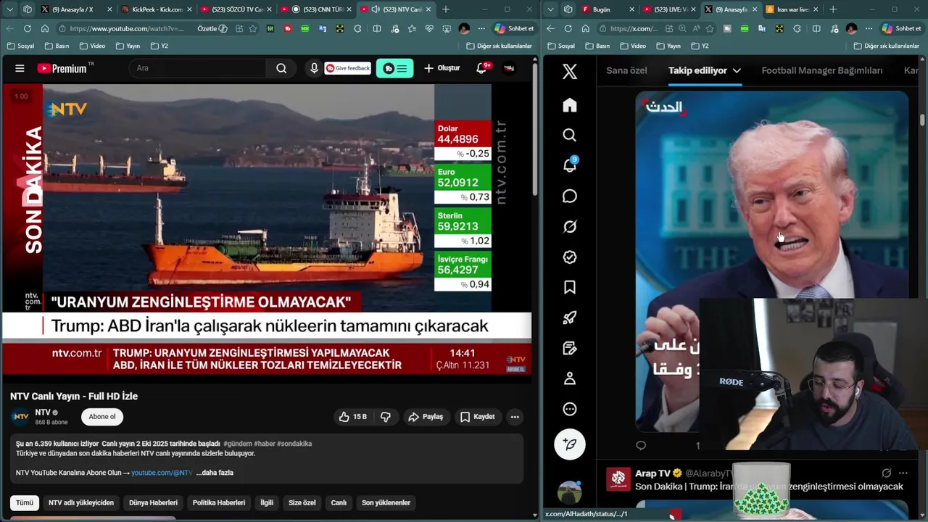Click the NTV live video player

pyautogui.click(x=267, y=230)
